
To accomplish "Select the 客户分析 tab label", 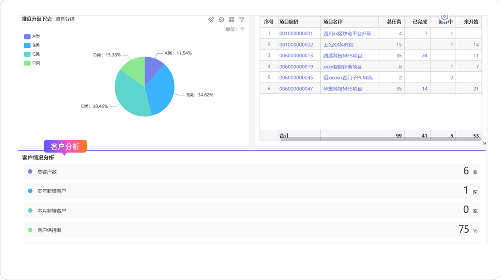I will (65, 146).
